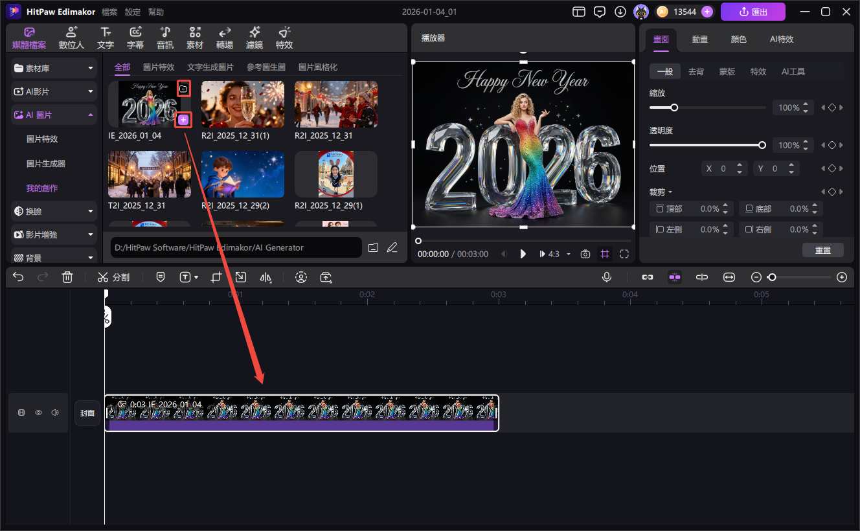
Task: Open the Filters (濾鏡) panel
Action: (x=255, y=38)
